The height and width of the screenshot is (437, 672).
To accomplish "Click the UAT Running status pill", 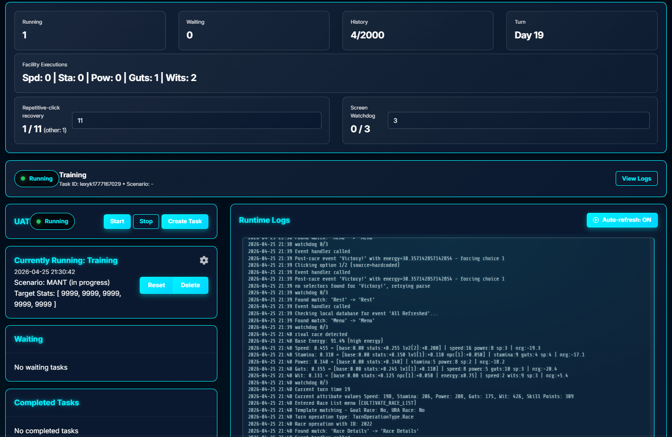I will pyautogui.click(x=52, y=221).
